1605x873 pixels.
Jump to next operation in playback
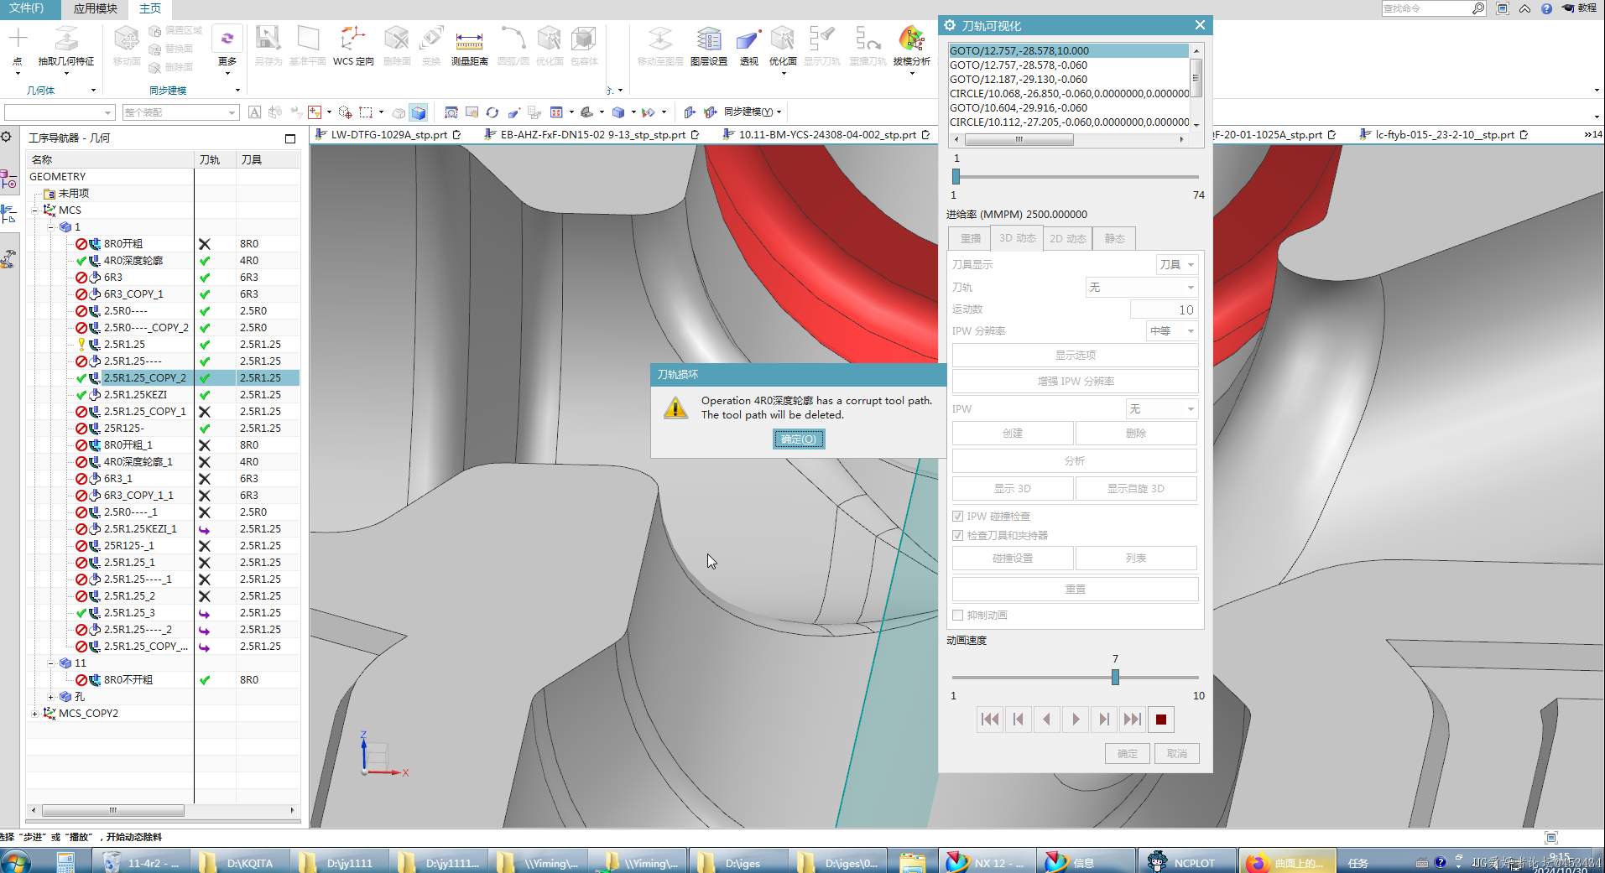1133,720
